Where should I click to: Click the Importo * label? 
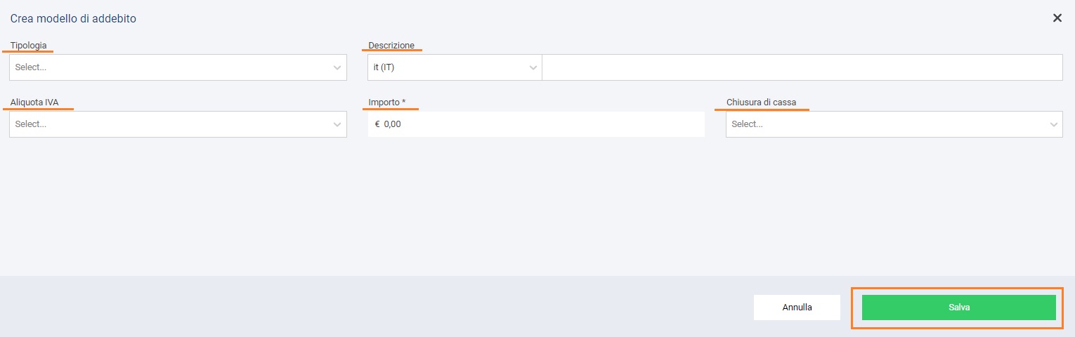click(387, 103)
